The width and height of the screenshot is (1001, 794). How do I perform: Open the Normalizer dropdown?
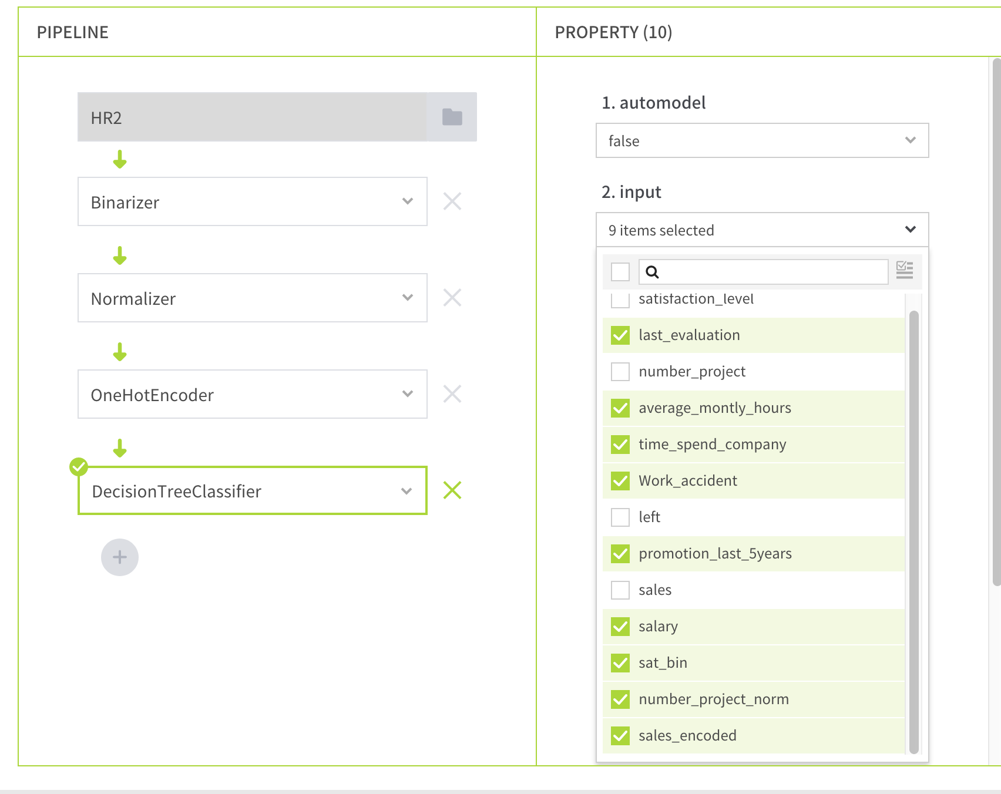[253, 298]
